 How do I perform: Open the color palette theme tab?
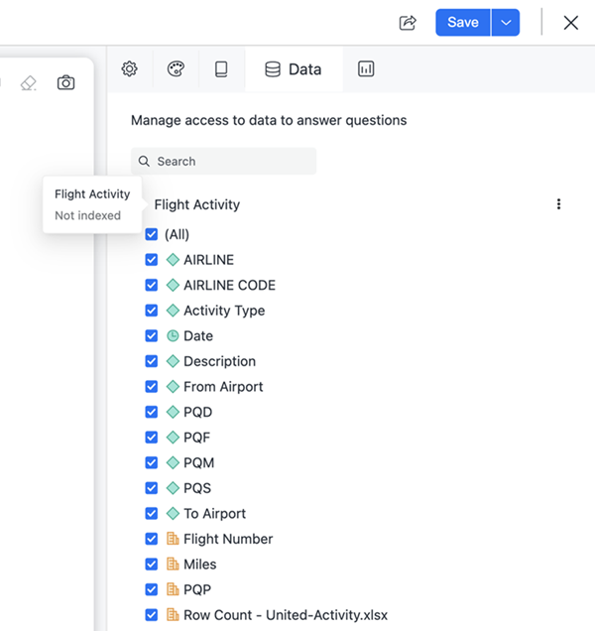coord(176,69)
